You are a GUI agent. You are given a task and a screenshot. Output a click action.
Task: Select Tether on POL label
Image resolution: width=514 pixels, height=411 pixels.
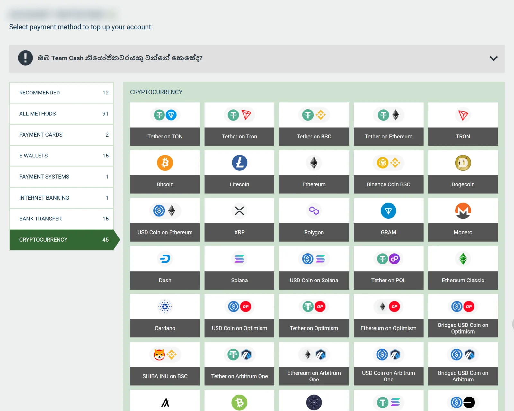[388, 280]
